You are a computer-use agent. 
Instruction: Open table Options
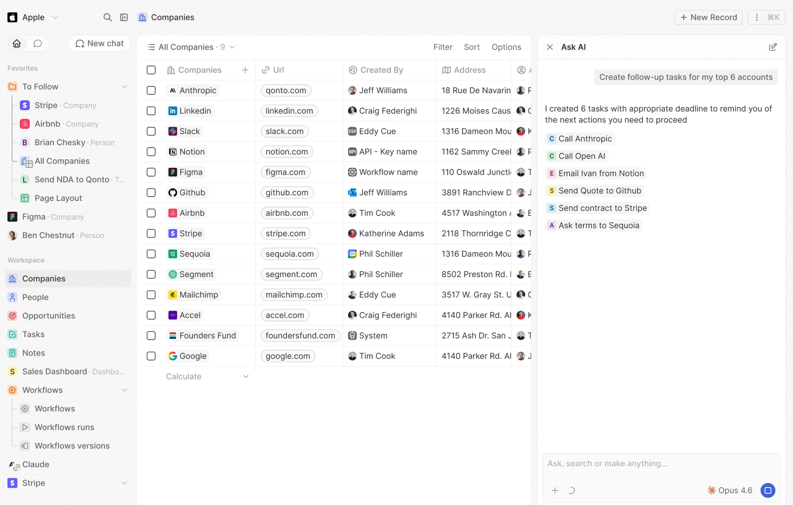pos(506,47)
